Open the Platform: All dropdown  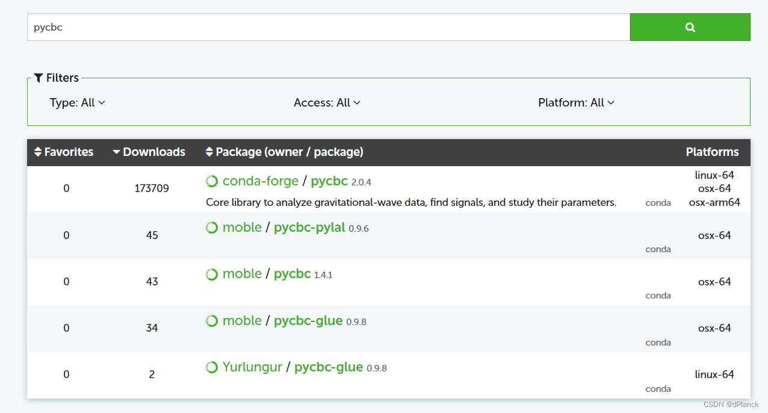(577, 103)
